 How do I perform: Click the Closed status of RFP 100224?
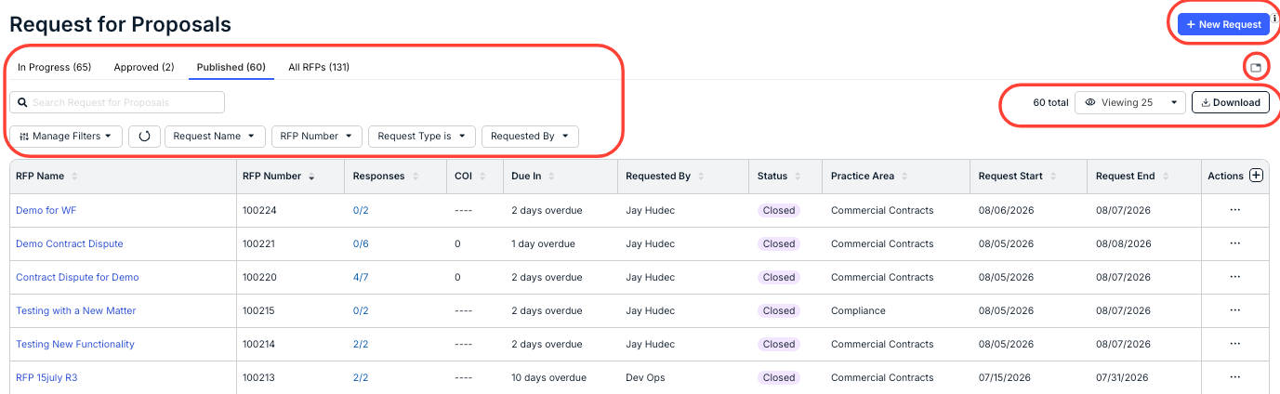click(778, 210)
